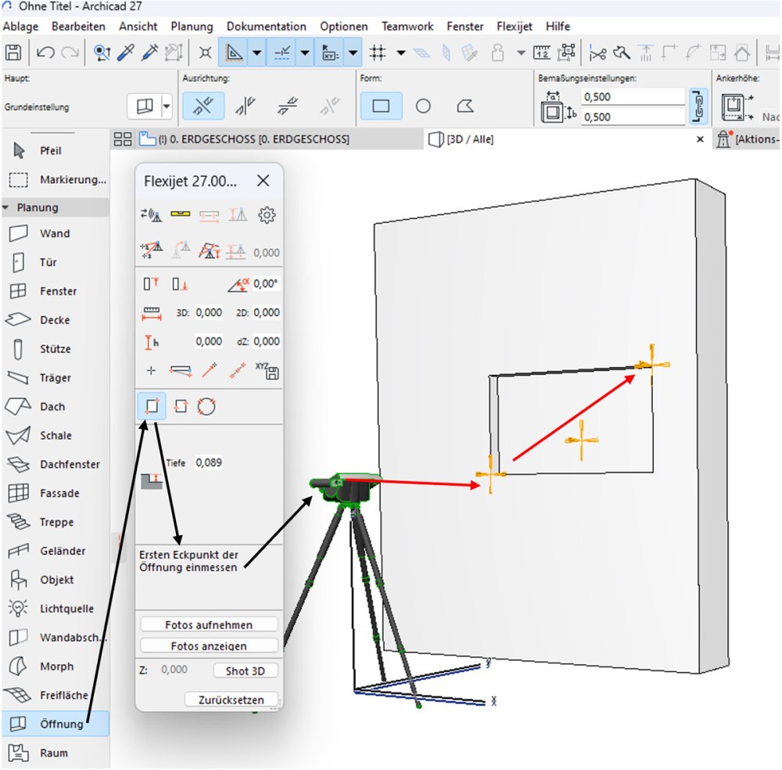The image size is (782, 770).
Task: Toggle second Ausrichtung alignment option
Action: click(245, 106)
